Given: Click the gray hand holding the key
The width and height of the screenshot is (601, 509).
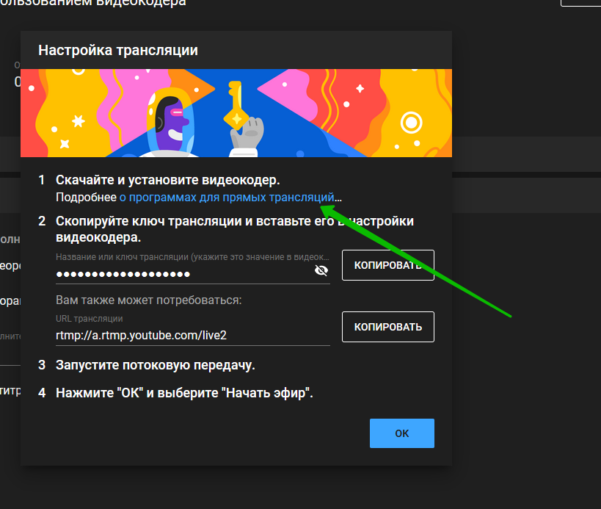Looking at the screenshot, I should (x=246, y=136).
